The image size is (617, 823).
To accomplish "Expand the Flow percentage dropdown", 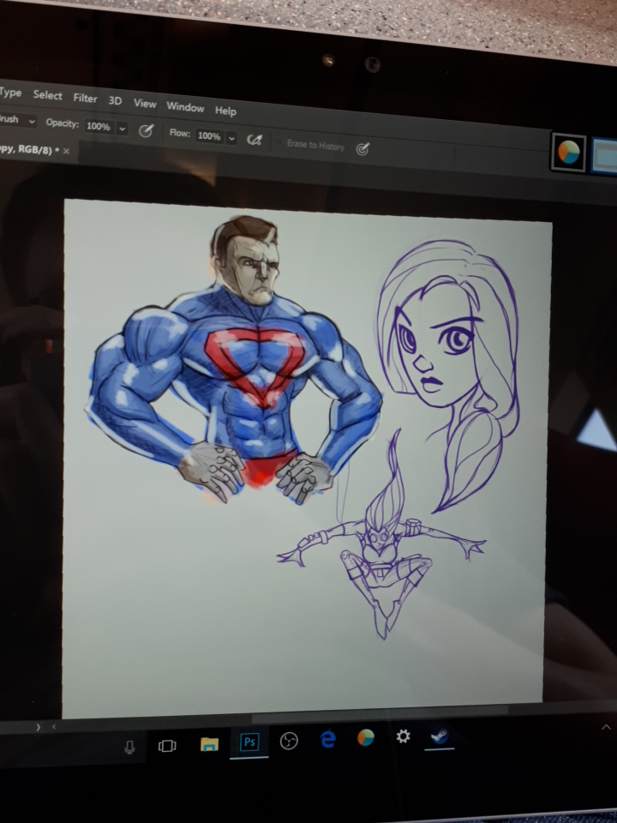I will point(231,138).
